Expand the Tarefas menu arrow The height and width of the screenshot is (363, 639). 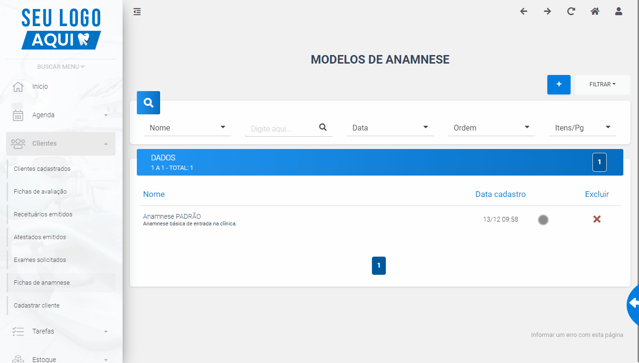click(106, 332)
